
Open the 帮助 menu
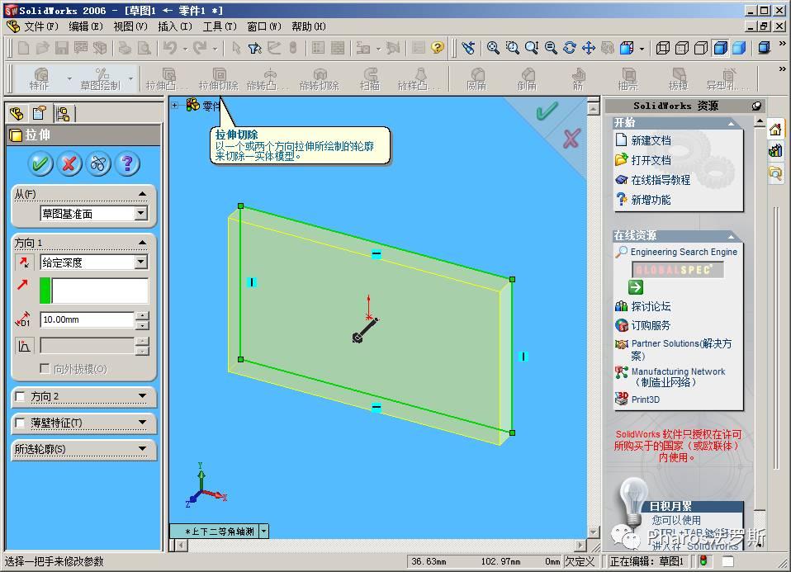click(309, 26)
